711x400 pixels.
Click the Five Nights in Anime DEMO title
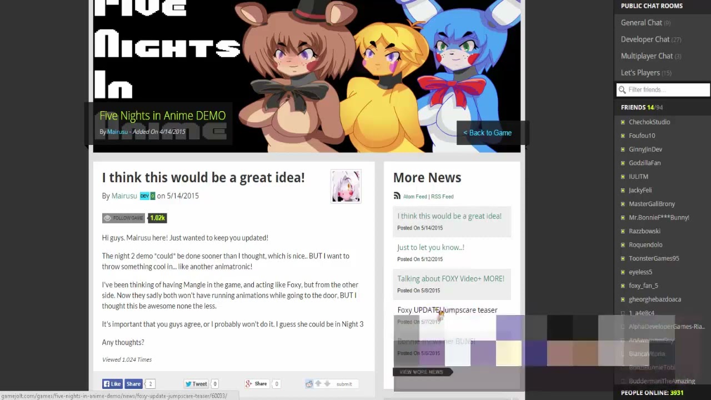[x=162, y=116]
